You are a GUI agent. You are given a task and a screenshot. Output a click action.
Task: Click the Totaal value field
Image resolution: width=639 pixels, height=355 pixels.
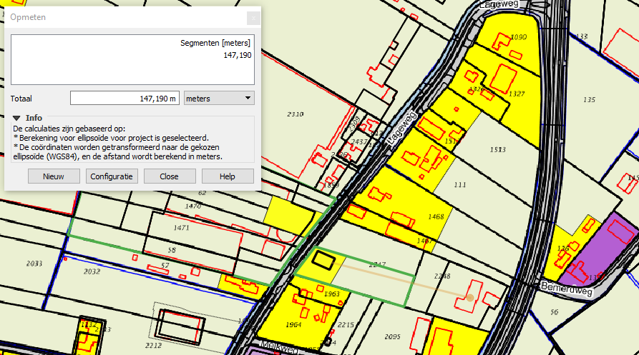point(125,99)
